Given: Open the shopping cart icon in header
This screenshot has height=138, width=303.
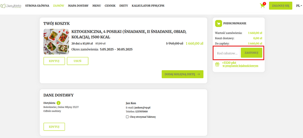Looking at the screenshot, I should [x=262, y=6].
